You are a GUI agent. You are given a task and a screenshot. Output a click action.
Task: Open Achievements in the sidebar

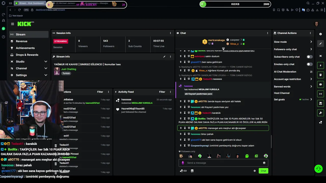29,48
